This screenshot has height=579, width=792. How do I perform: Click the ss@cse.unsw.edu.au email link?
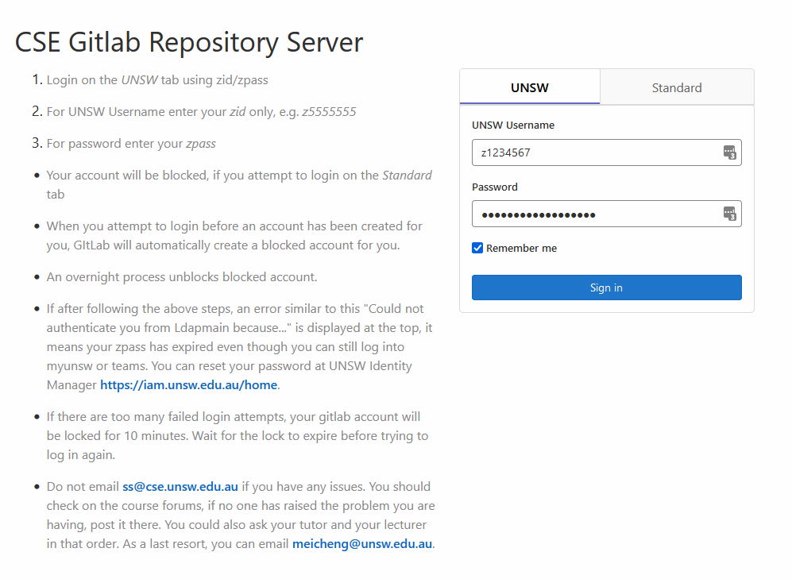coord(180,487)
